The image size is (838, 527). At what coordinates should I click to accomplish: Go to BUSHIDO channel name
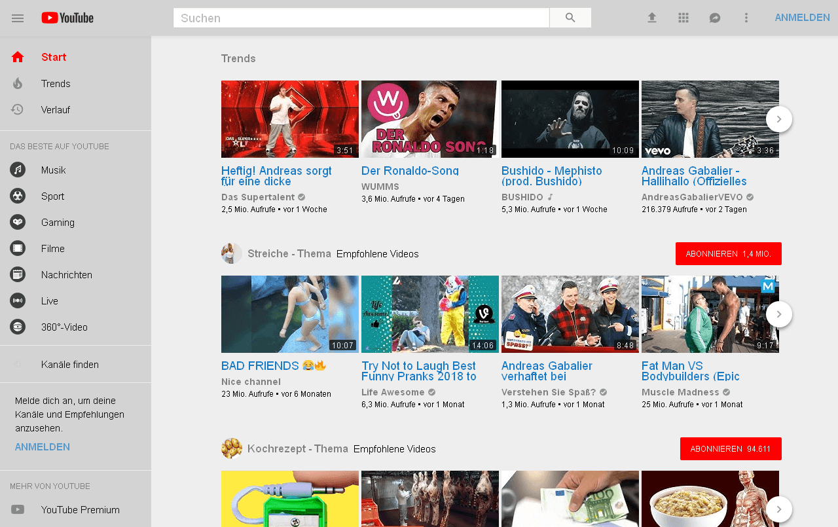[x=522, y=197]
